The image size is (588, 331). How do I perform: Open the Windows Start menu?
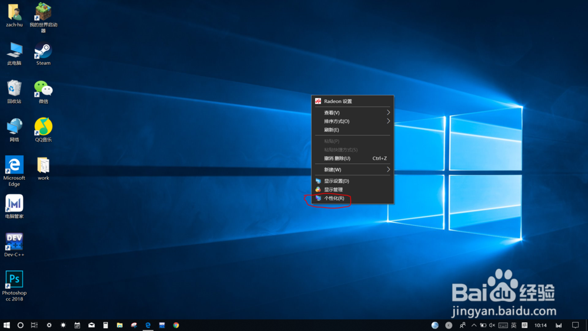click(6, 325)
